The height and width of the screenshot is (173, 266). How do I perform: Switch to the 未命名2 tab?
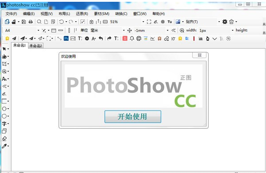pyautogui.click(x=36, y=46)
